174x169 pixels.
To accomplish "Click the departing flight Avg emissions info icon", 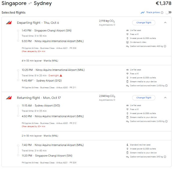I will click(114, 25).
